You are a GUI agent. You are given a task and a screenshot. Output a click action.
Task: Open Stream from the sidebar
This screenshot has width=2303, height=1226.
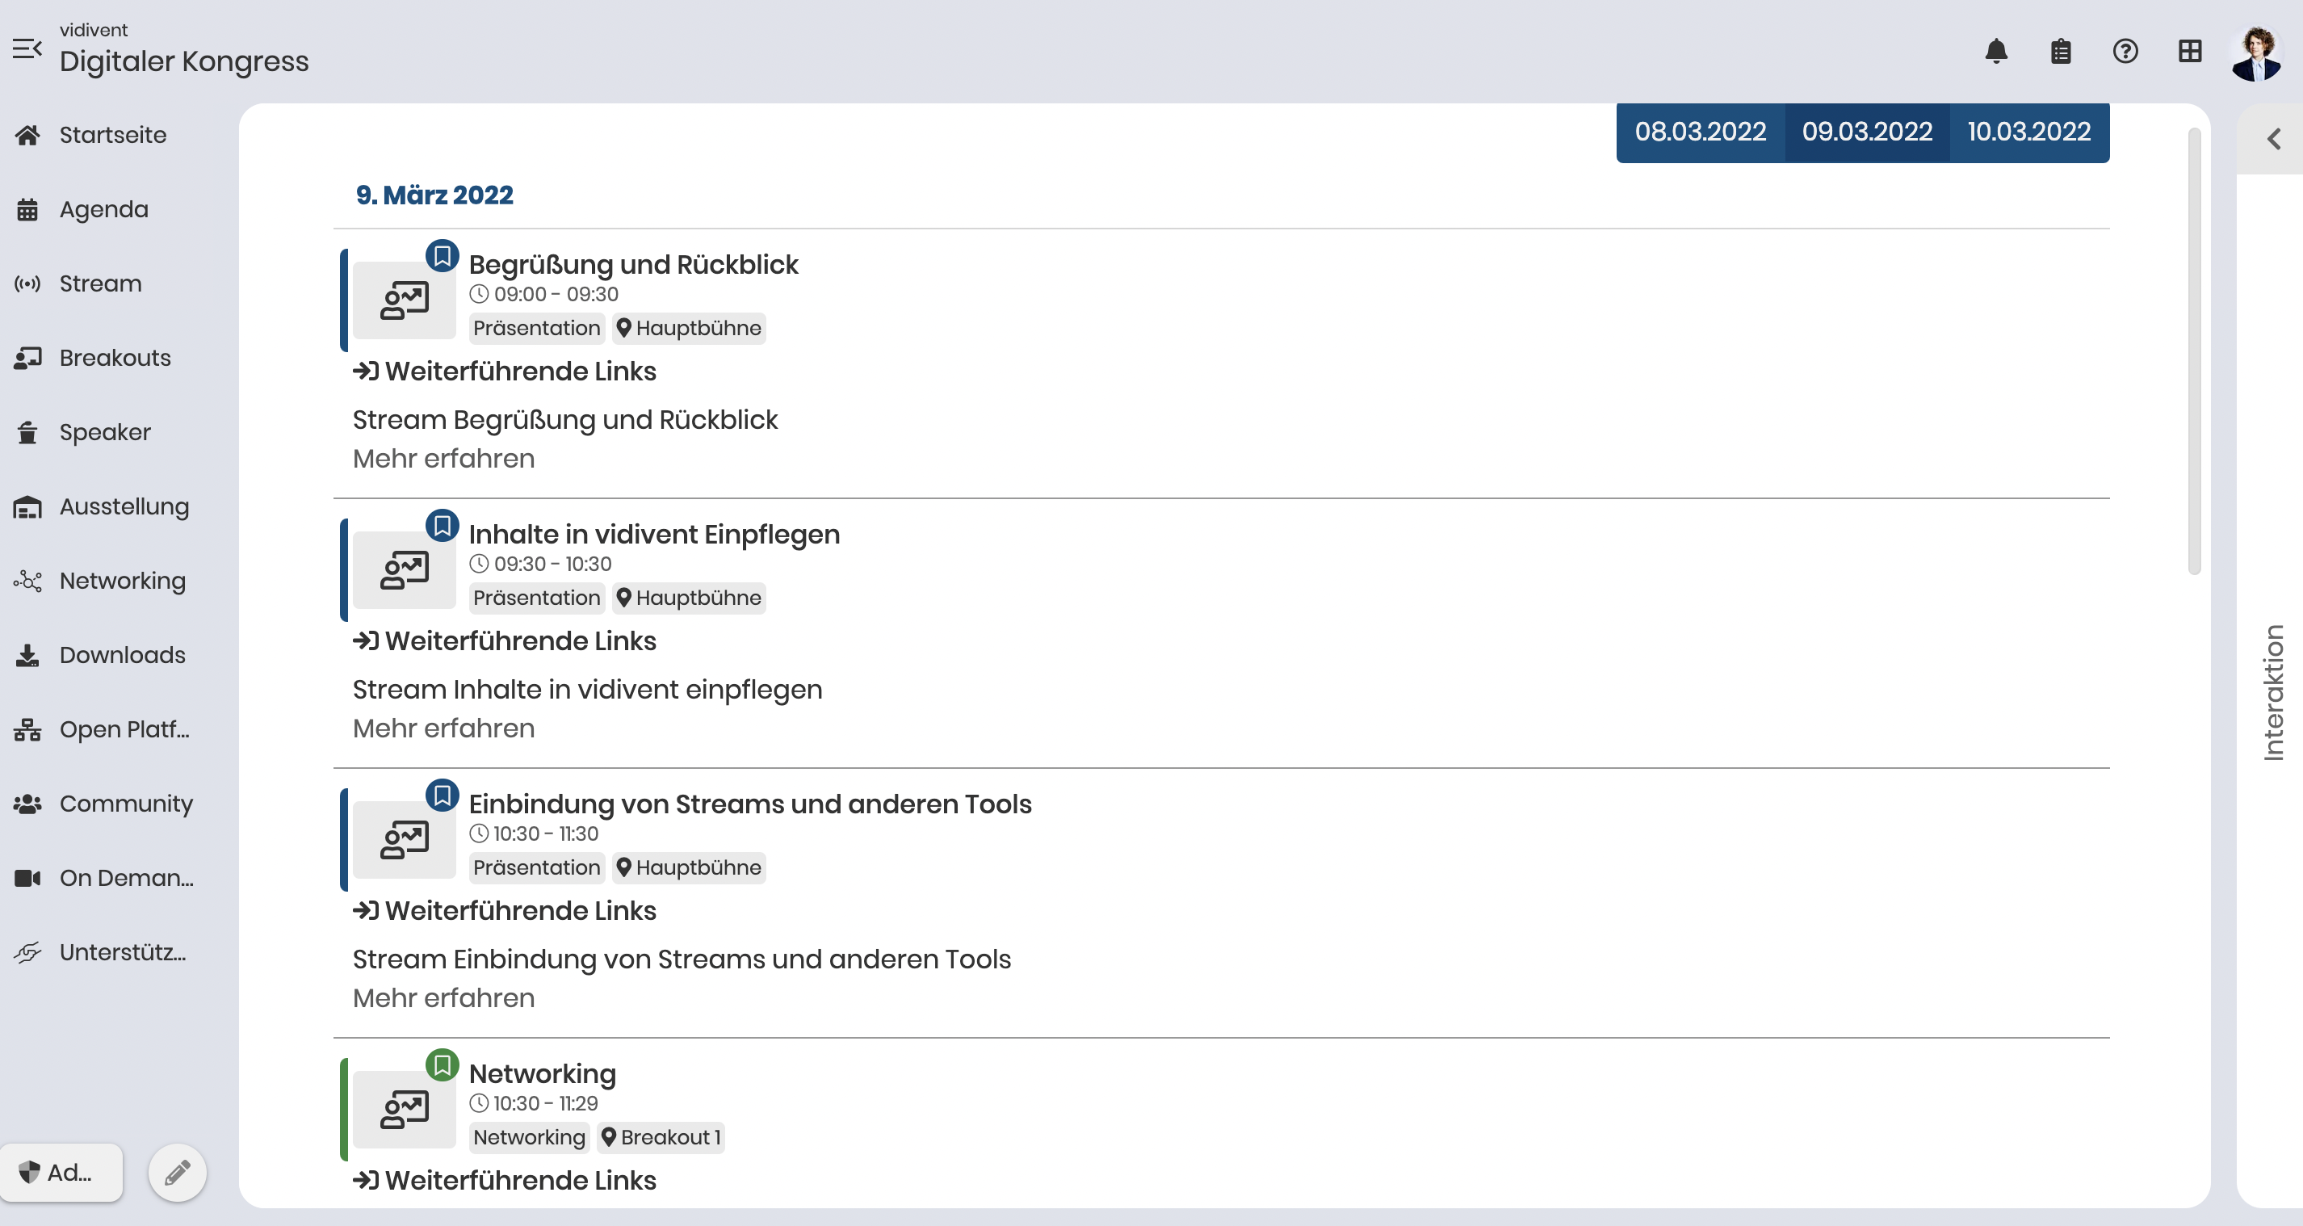tap(100, 283)
